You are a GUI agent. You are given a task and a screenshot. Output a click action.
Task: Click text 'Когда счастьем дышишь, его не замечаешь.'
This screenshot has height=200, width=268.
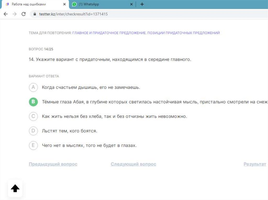[x=91, y=87]
